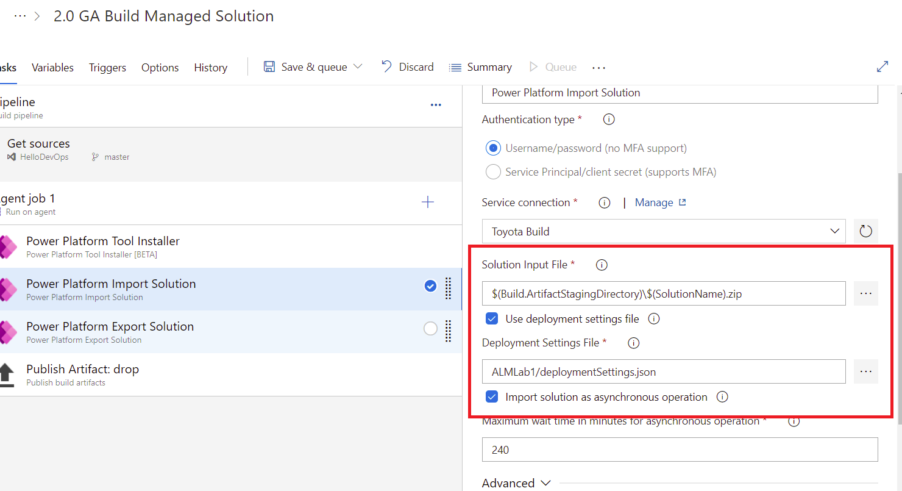The image size is (902, 491).
Task: Open pipeline ellipsis options menu
Action: coord(436,105)
